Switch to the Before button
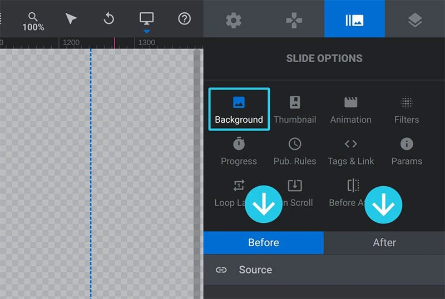This screenshot has height=299, width=445. pyautogui.click(x=264, y=243)
